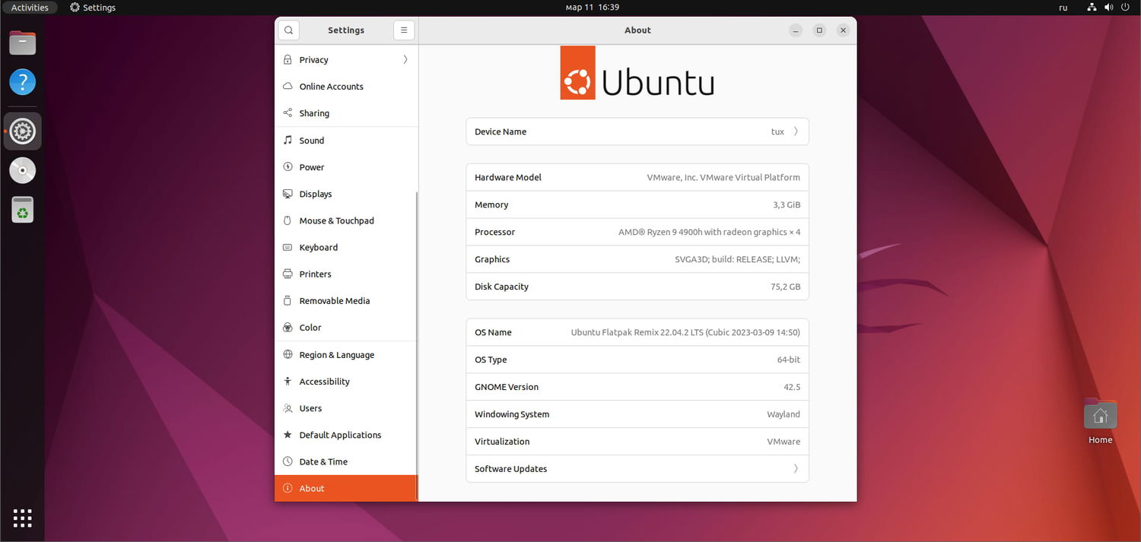This screenshot has width=1141, height=542.
Task: Click the Software Updates label
Action: point(510,469)
